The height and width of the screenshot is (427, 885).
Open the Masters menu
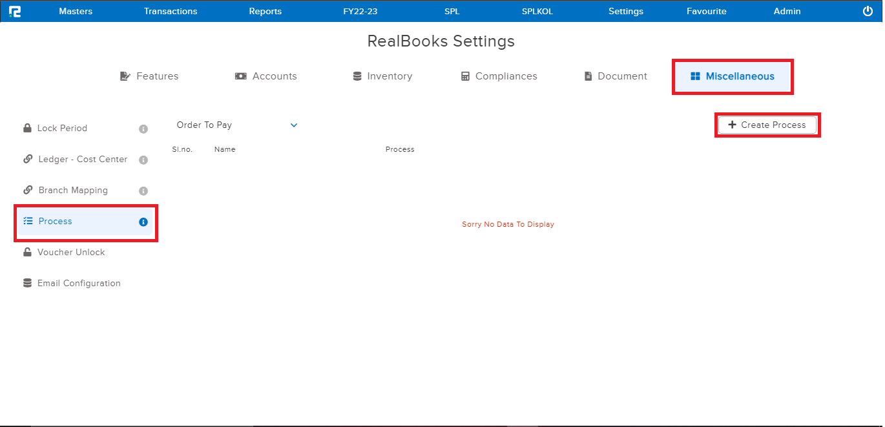(x=76, y=11)
